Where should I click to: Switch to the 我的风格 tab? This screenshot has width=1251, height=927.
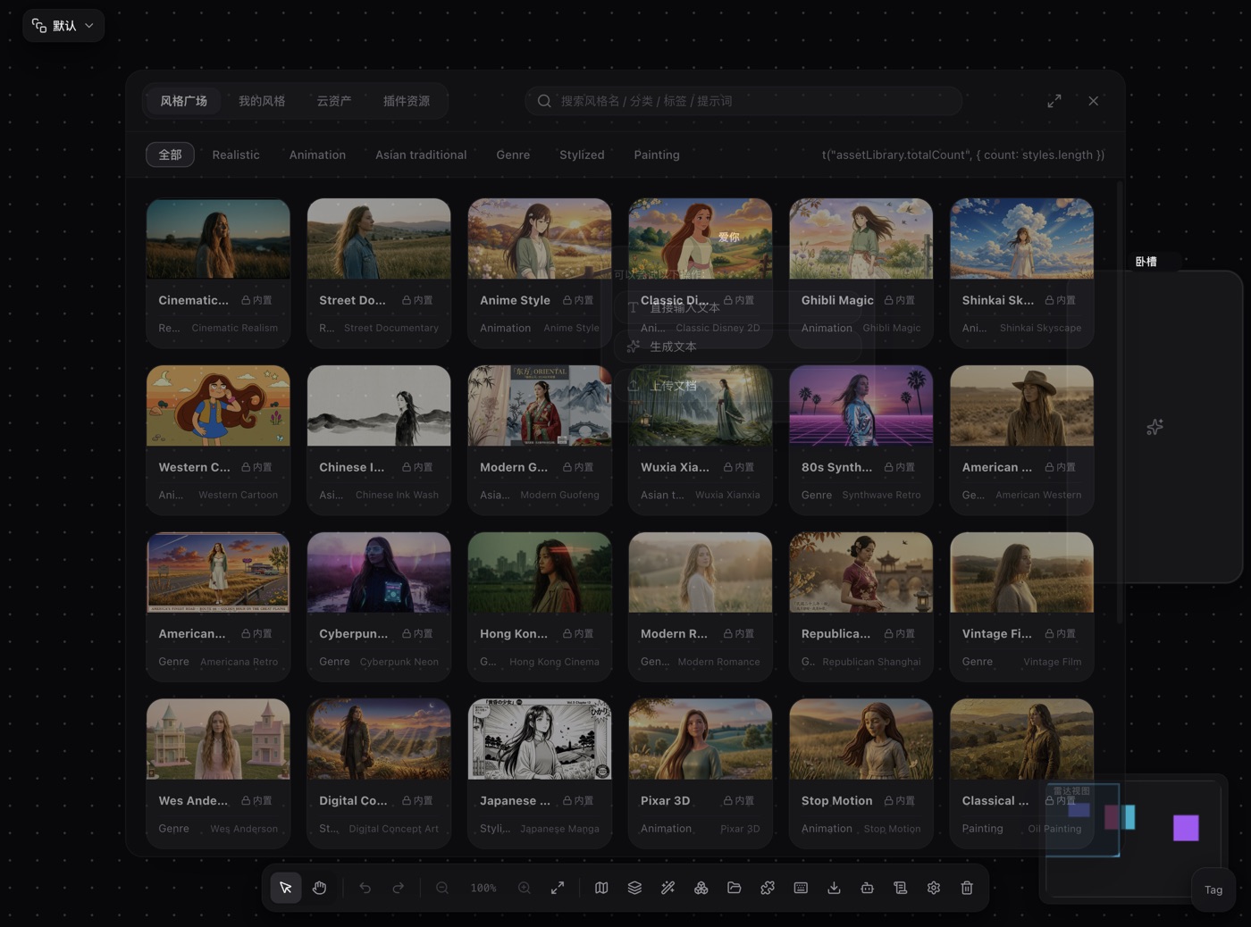coord(262,101)
